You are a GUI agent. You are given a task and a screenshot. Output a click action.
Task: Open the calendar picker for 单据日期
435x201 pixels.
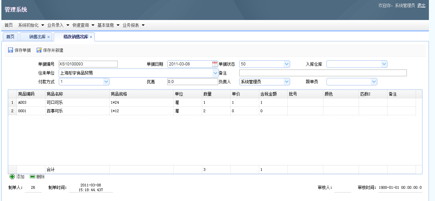pos(214,64)
